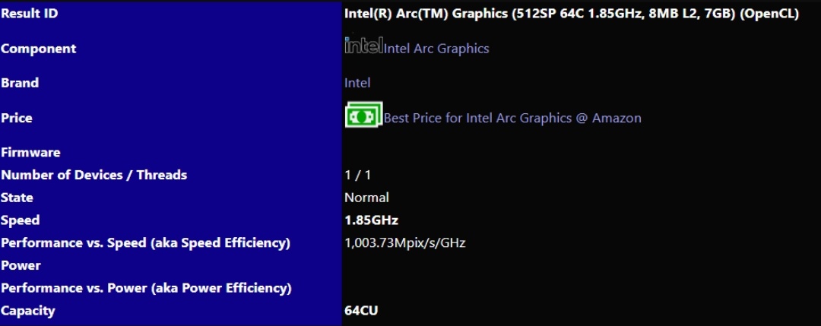The width and height of the screenshot is (821, 326).
Task: Click Number of Devices / Threads label
Action: (94, 175)
